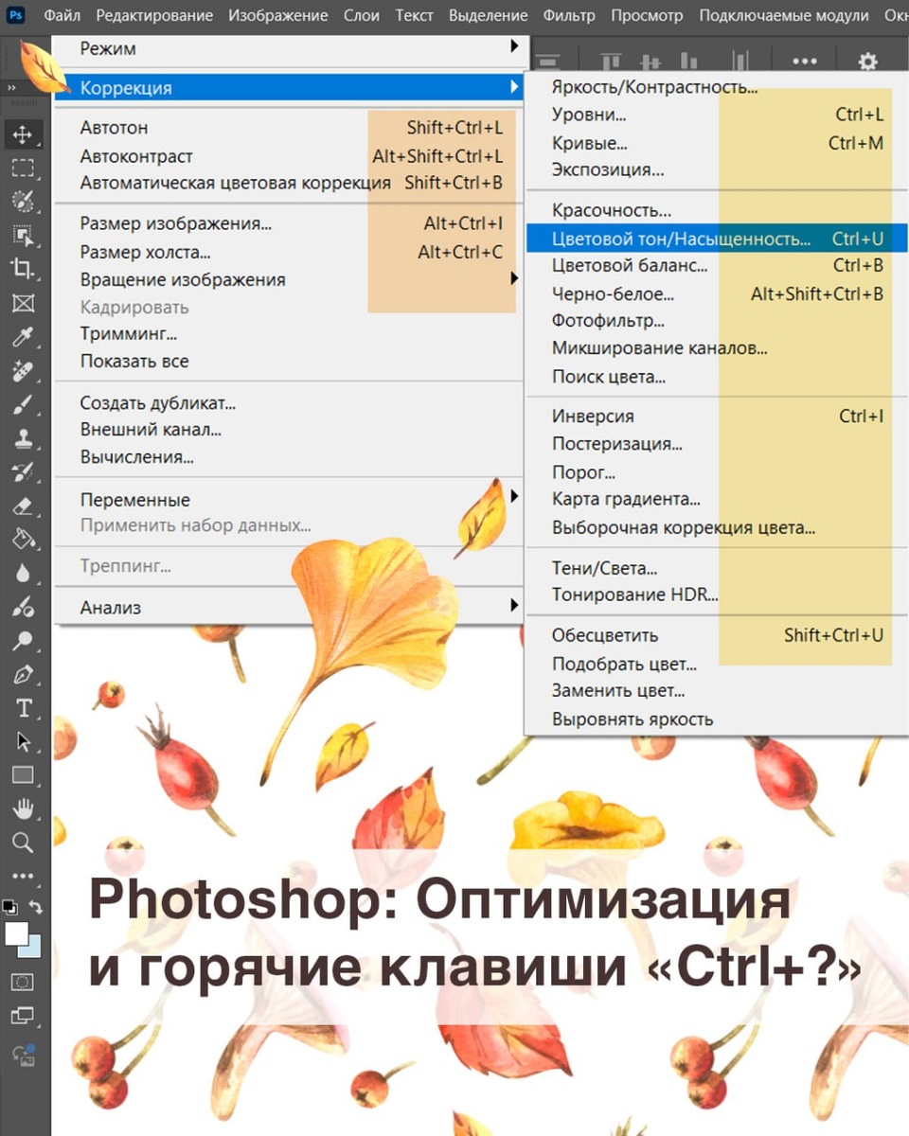Open the options bar three-dot menu
Screen dimensions: 909x1136
click(x=805, y=62)
